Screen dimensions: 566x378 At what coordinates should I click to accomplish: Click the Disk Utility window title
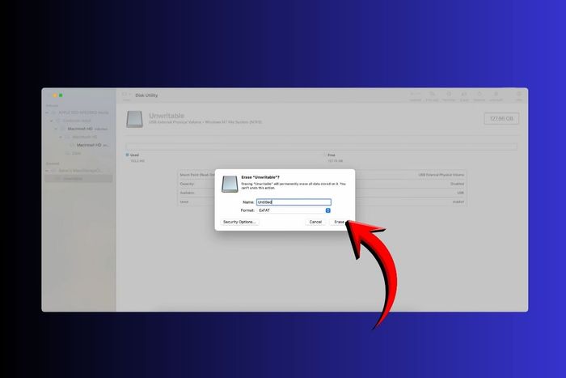[146, 96]
